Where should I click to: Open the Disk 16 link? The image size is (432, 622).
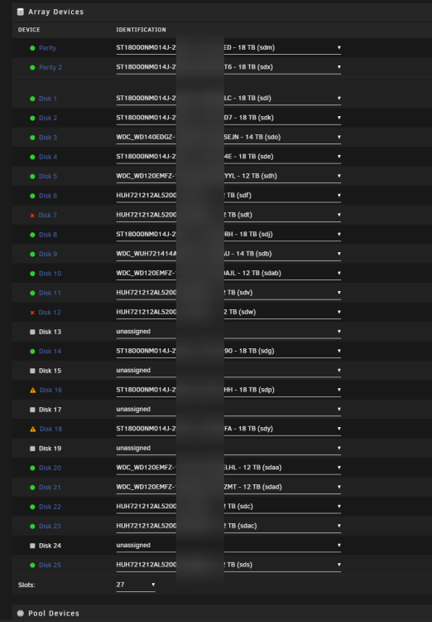pos(50,391)
